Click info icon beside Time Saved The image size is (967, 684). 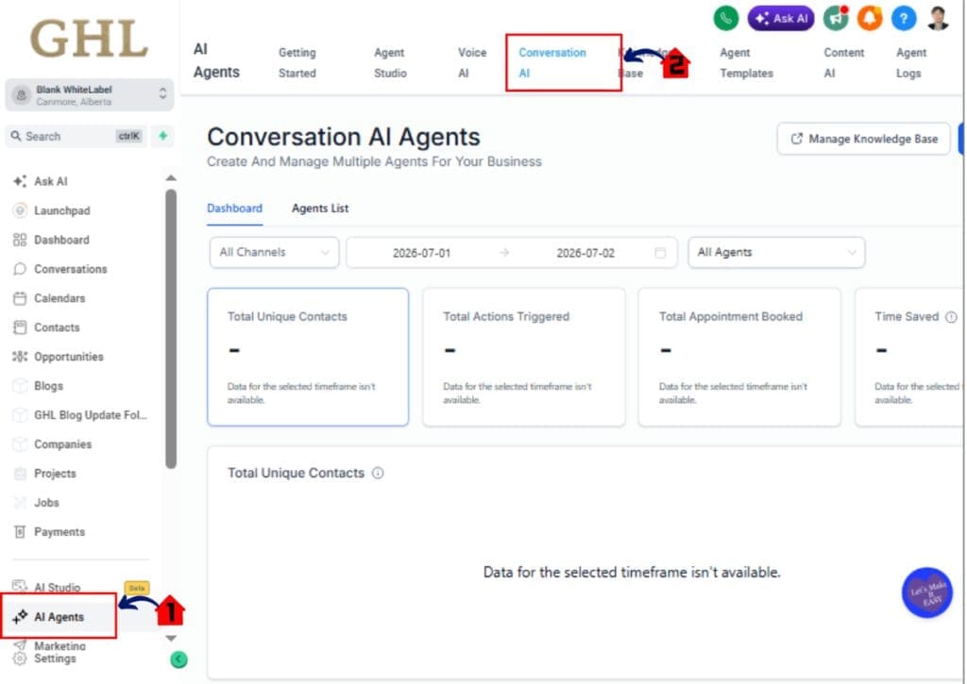tap(952, 317)
